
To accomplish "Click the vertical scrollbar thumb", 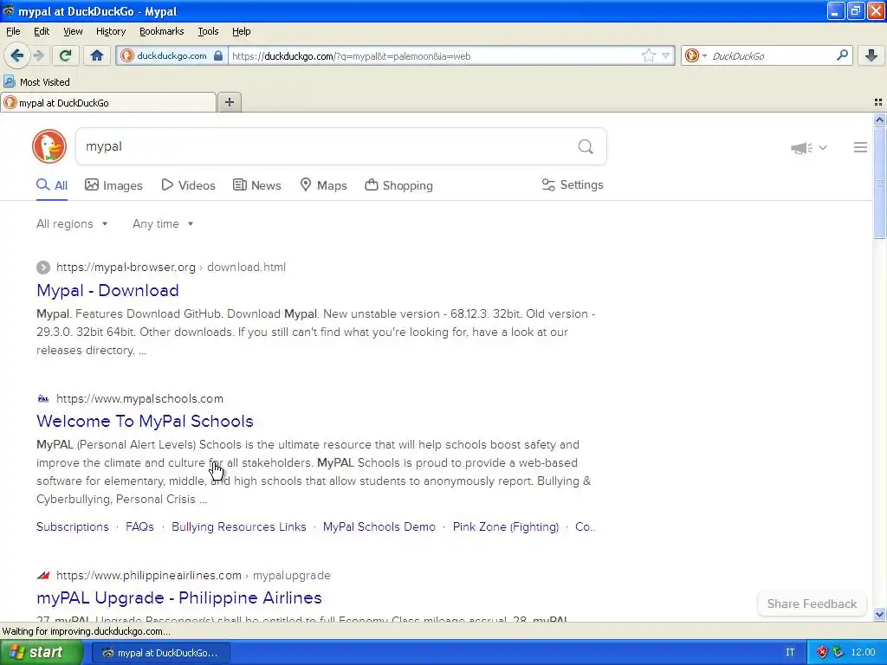I will click(879, 184).
